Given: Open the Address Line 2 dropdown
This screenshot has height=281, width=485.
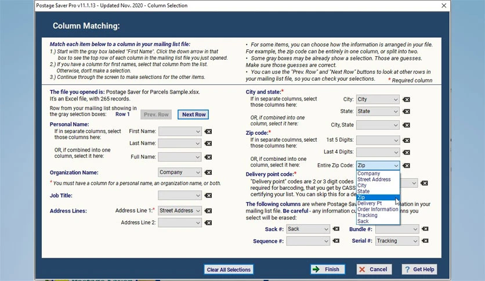Looking at the screenshot, I should coord(180,223).
